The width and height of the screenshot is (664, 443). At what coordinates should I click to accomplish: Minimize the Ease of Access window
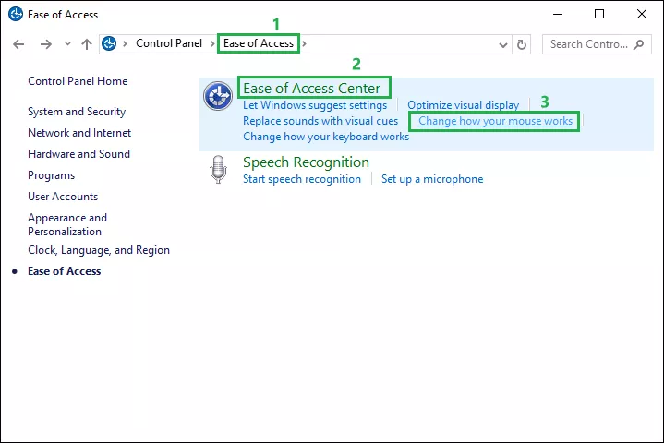(558, 15)
